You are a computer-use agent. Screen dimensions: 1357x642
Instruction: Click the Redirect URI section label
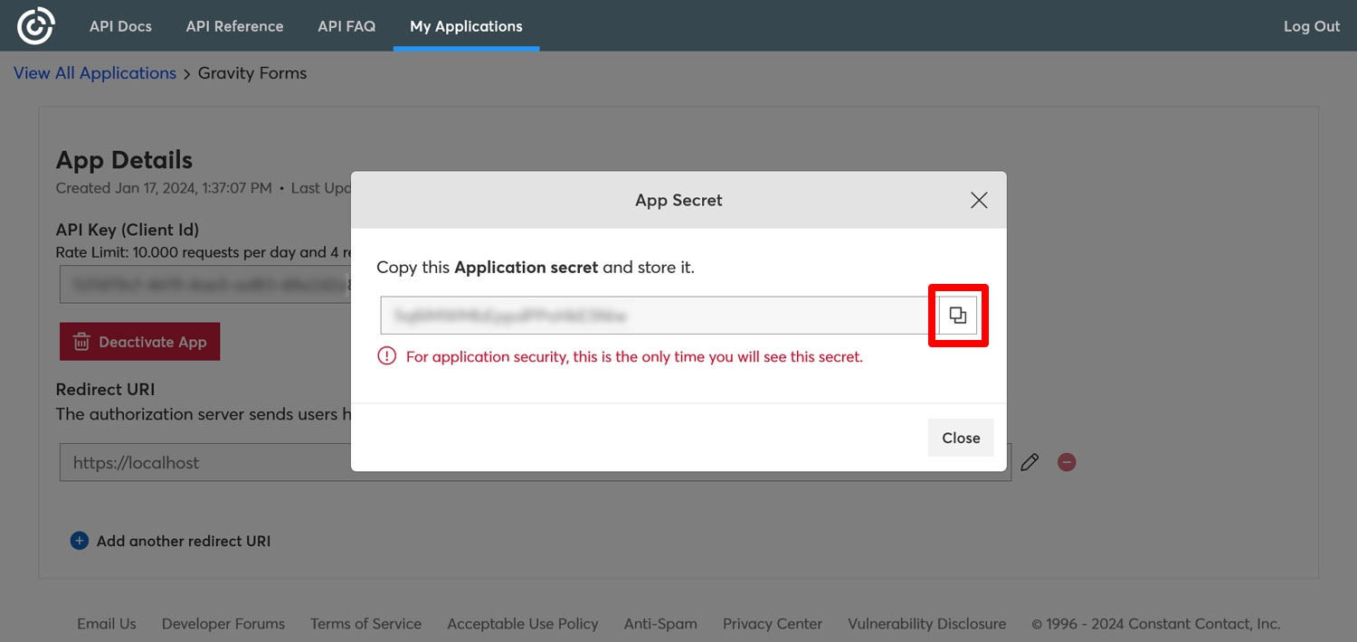[105, 390]
